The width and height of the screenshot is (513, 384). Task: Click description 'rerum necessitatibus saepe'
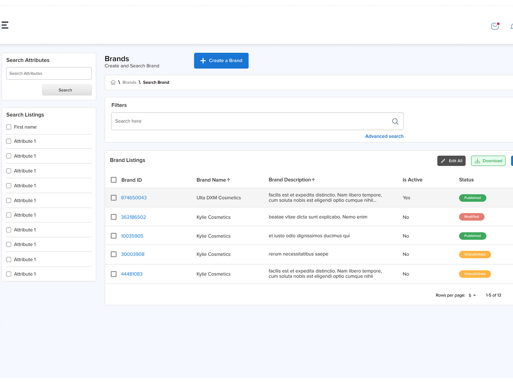click(x=299, y=254)
